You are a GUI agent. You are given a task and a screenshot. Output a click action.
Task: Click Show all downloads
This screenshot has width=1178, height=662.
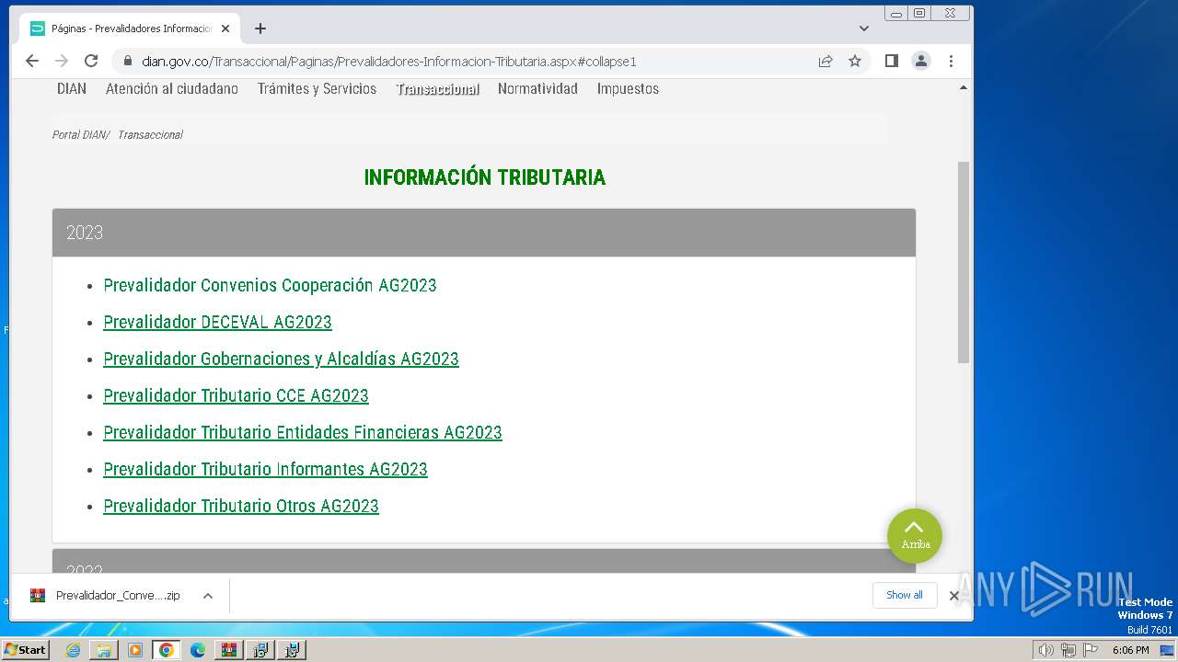905,595
